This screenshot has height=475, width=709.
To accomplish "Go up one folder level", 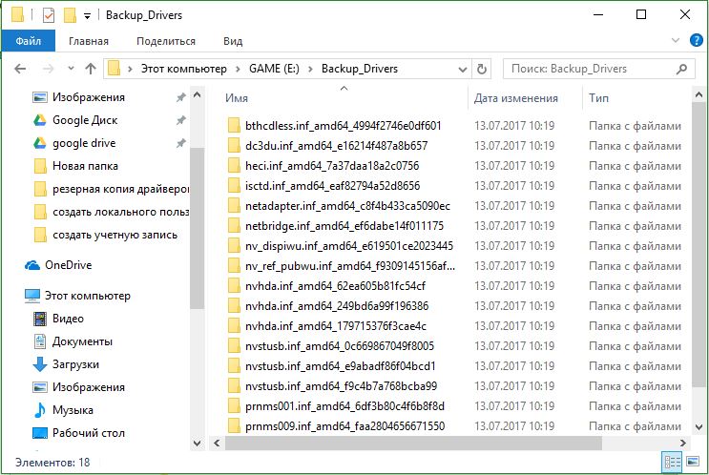I will (91, 69).
